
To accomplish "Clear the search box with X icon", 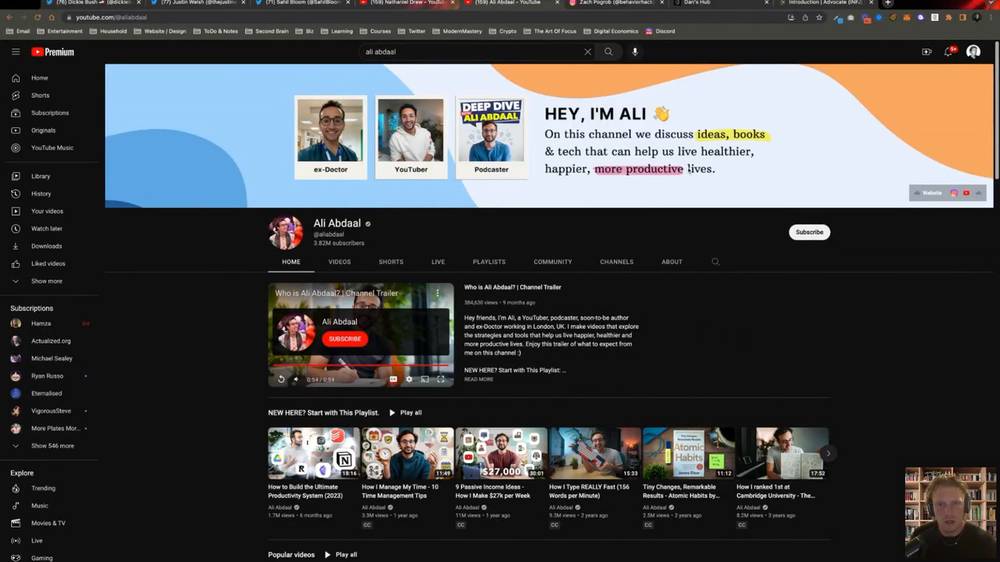I will point(587,52).
